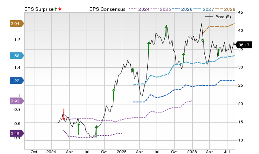Click the purple 0.93 value tag

coord(17,101)
